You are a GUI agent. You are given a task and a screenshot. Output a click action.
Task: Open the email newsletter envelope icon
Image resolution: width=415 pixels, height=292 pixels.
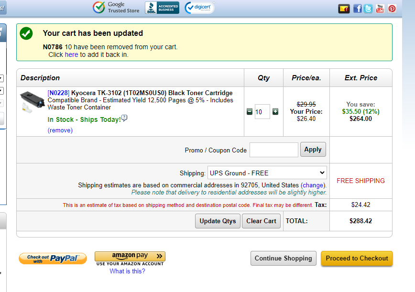click(344, 9)
